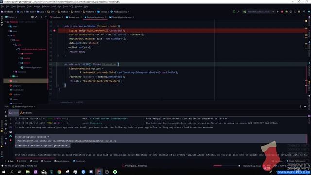
Task: Open the Code menu
Action: coord(29,6)
